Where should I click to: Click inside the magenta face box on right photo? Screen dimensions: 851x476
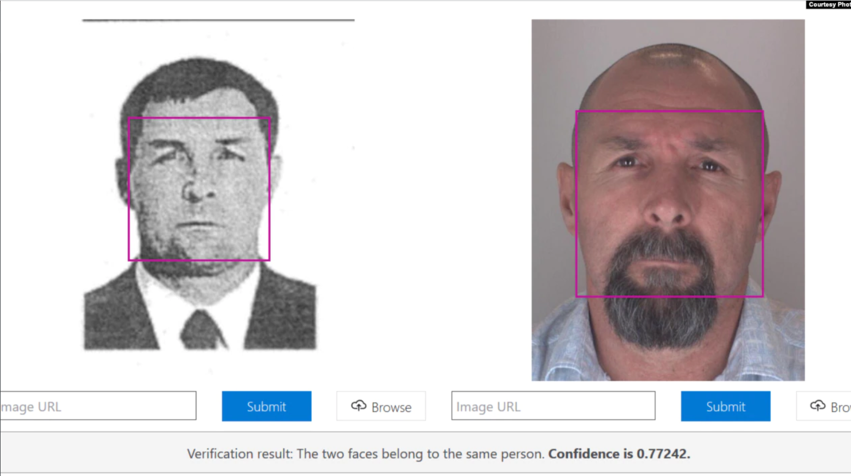point(669,204)
